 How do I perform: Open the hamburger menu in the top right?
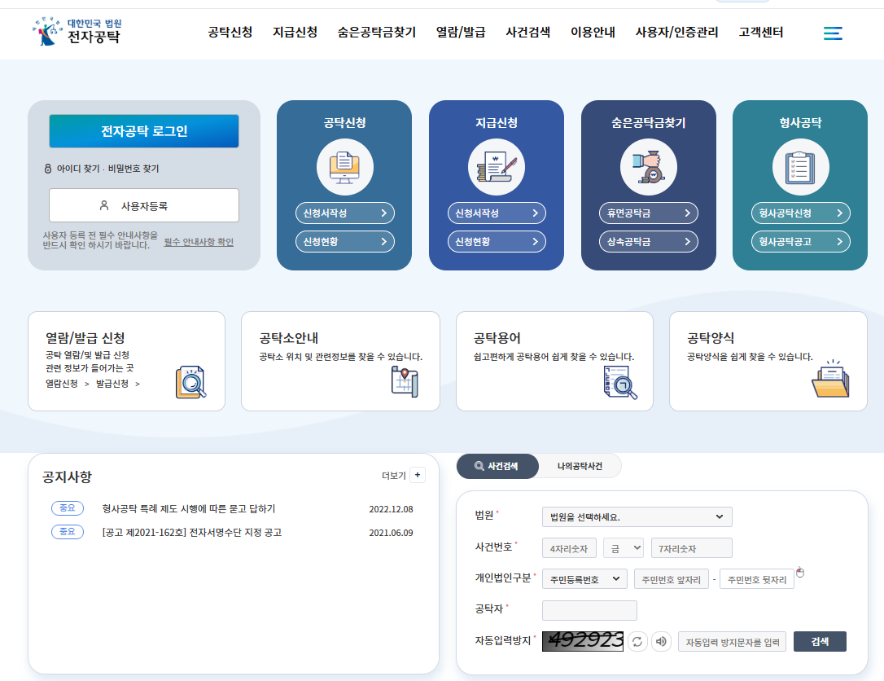833,33
